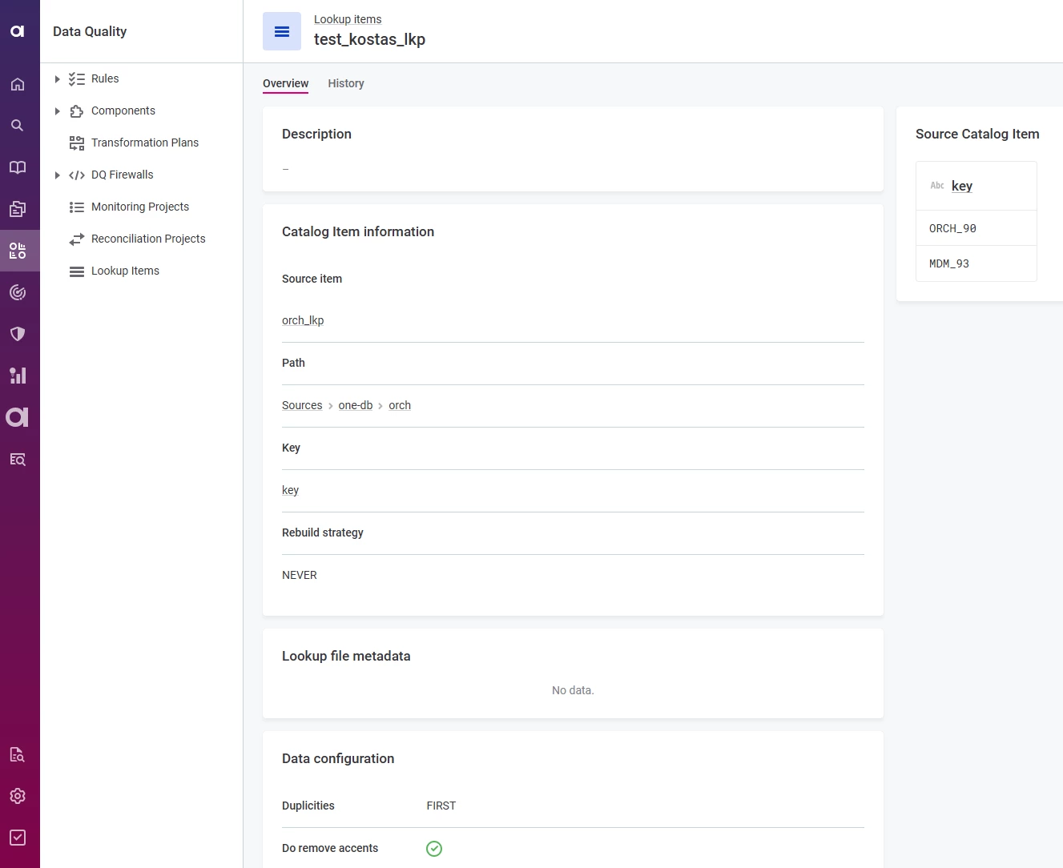Open Rules in the navigation
This screenshot has width=1063, height=868.
(x=105, y=78)
